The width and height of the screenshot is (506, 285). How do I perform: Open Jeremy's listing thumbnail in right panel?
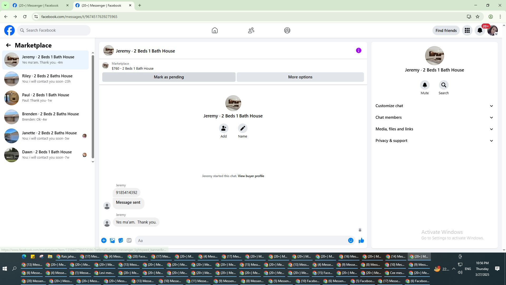coord(434,56)
